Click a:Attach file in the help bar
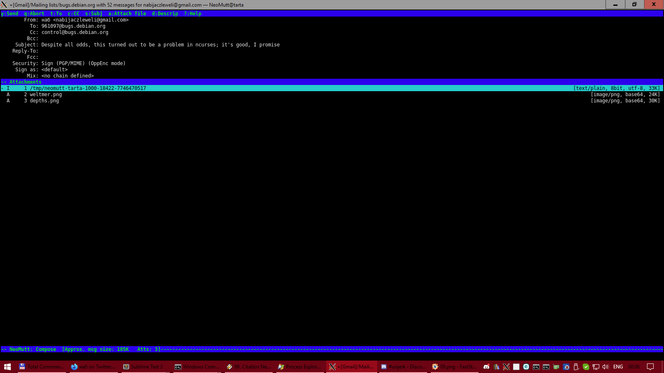Screen dimensions: 664x373 (x=127, y=14)
